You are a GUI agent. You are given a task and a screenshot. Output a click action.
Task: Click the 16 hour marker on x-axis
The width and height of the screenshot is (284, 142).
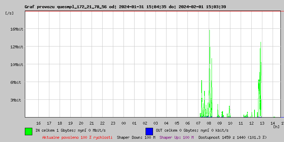click(38, 123)
